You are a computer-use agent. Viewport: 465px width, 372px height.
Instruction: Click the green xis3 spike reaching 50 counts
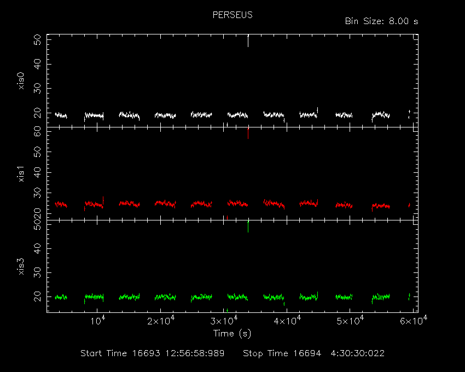pos(248,226)
